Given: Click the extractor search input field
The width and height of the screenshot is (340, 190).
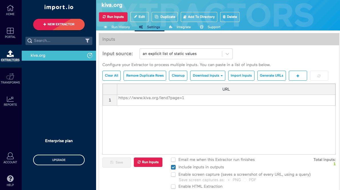Looking at the screenshot, I should [x=57, y=41].
